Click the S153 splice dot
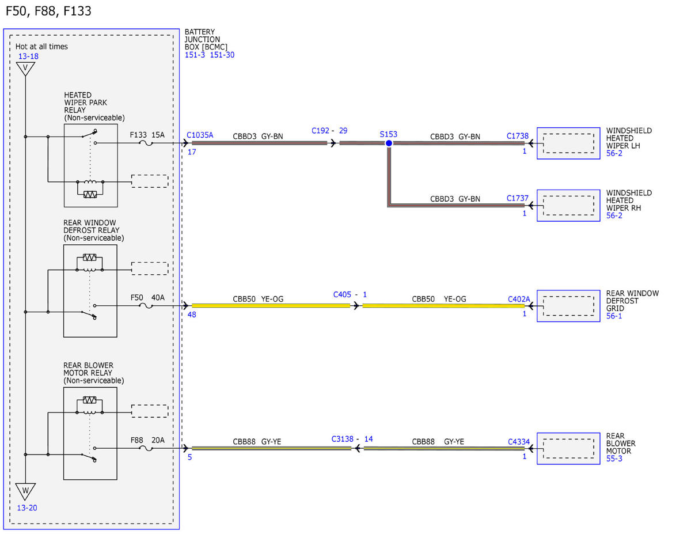The height and width of the screenshot is (534, 691). pyautogui.click(x=389, y=143)
